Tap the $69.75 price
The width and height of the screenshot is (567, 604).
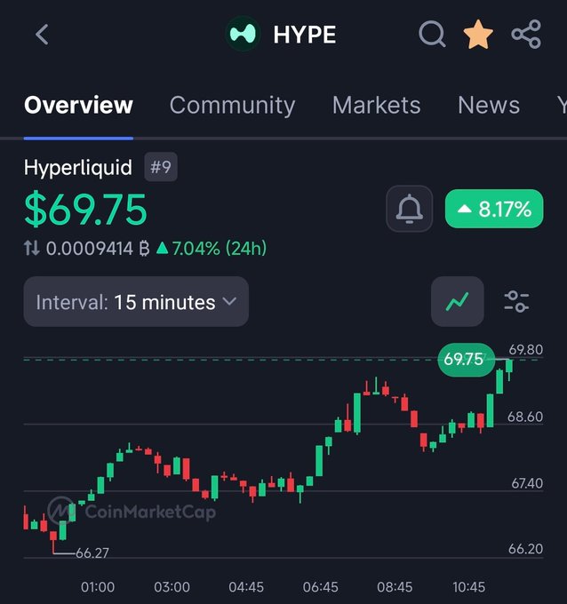[85, 210]
